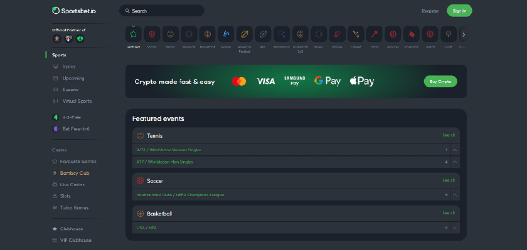Choose the Formula 1 flag icon
The height and width of the screenshot is (250, 527).
[x=412, y=34]
